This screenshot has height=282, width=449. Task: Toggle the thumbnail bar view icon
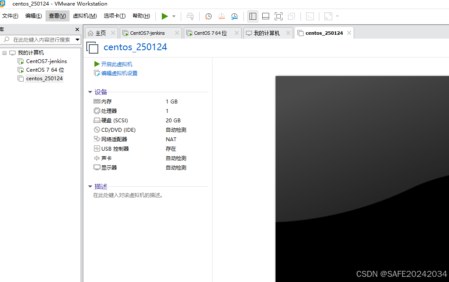pos(266,16)
